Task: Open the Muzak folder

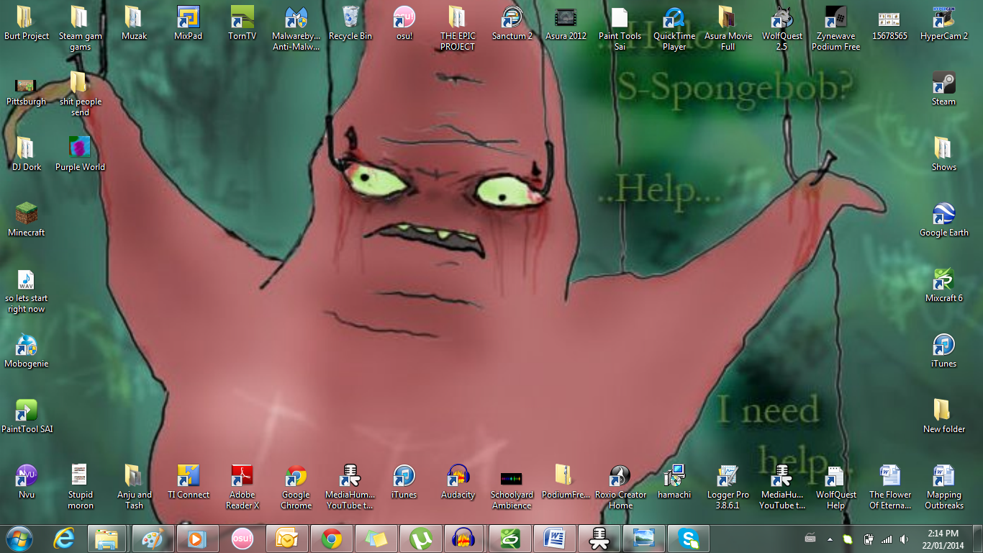Action: (135, 24)
